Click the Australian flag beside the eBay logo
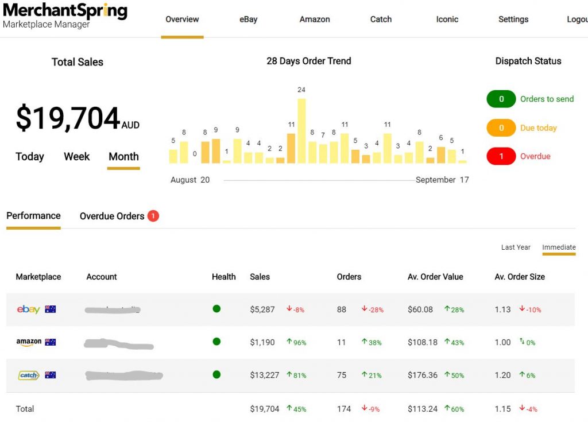 [50, 309]
